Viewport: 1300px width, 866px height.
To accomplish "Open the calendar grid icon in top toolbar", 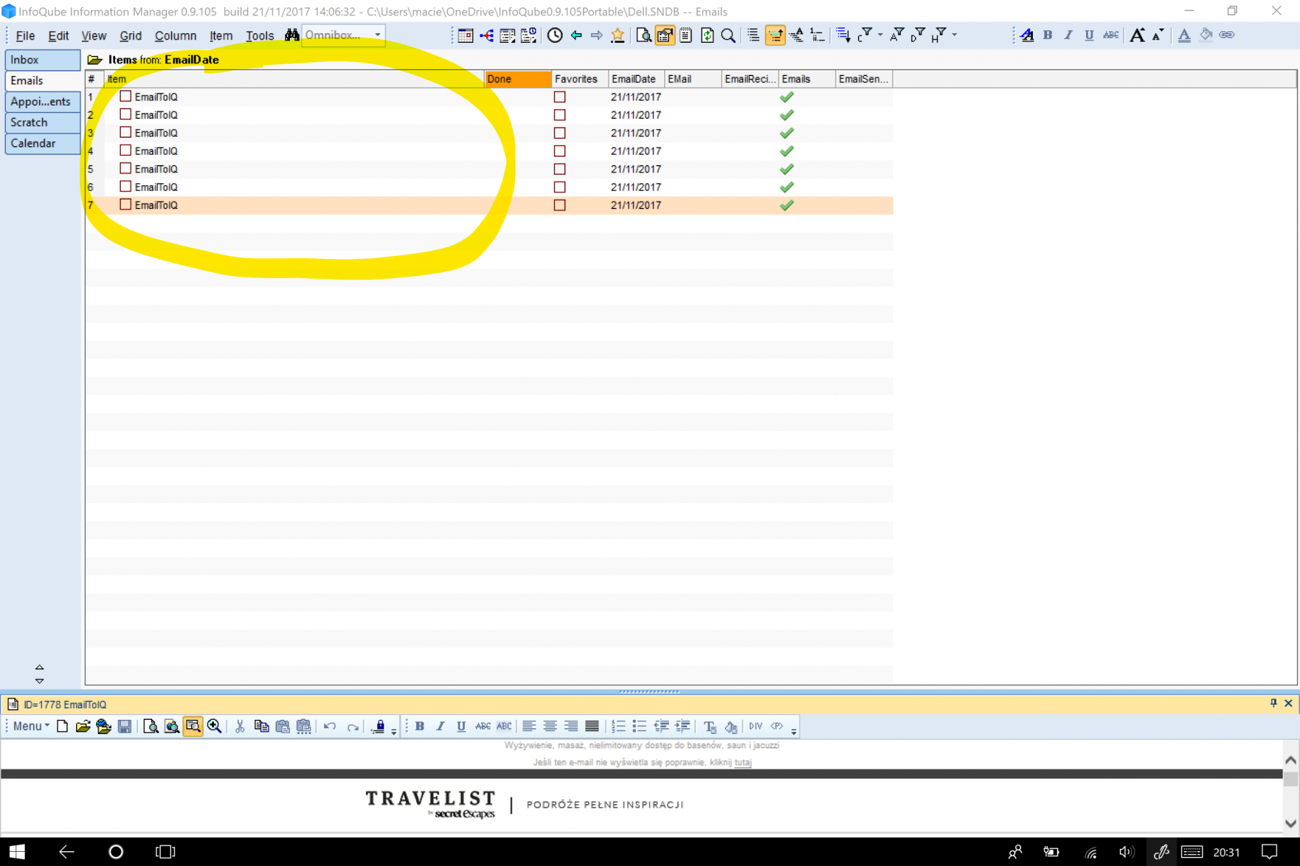I will [x=465, y=36].
